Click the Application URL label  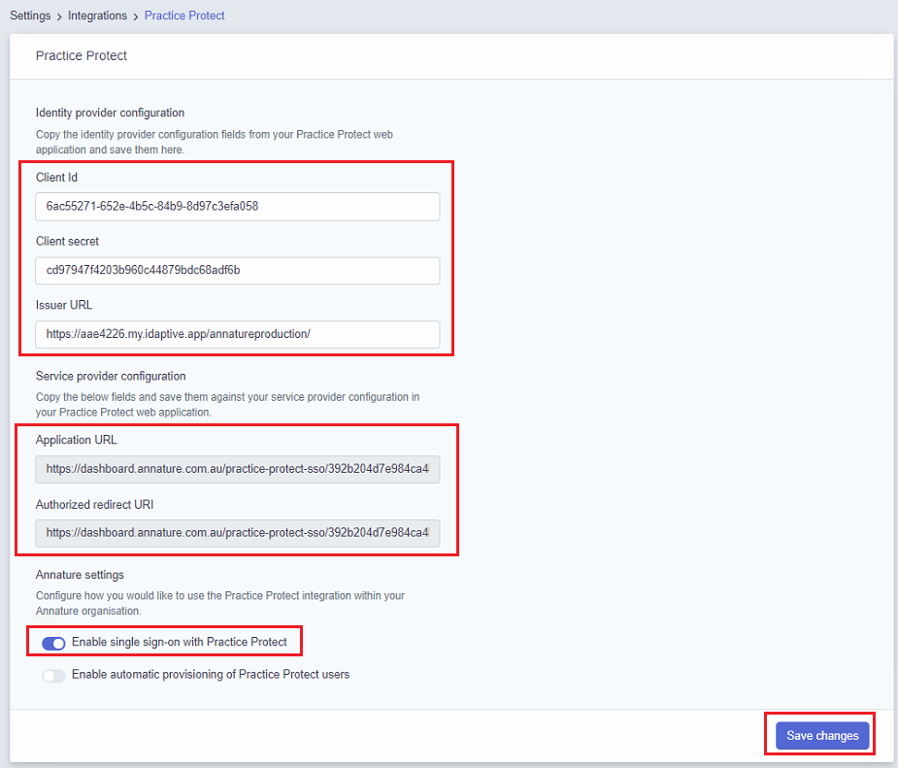click(76, 440)
